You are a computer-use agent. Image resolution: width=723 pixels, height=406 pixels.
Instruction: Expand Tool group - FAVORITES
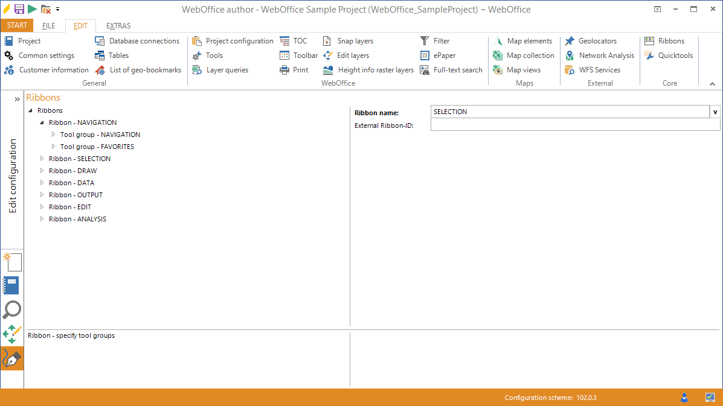click(x=53, y=146)
